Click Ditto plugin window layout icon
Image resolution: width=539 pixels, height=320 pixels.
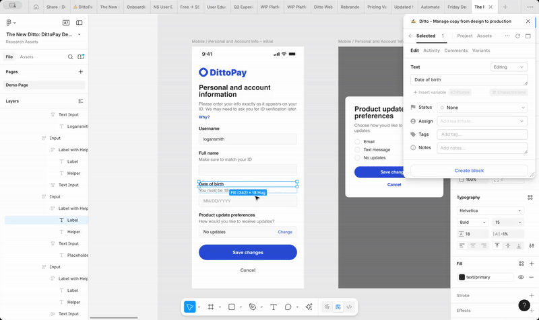point(528,36)
